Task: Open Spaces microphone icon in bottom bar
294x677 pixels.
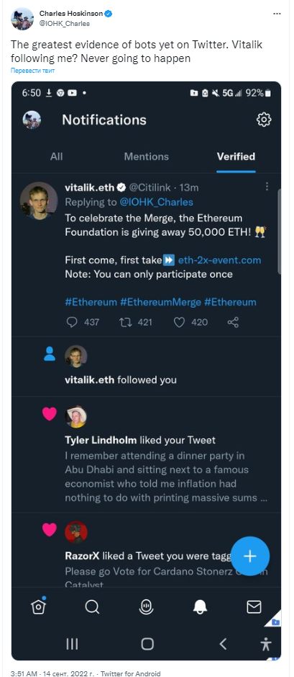Action: [147, 607]
